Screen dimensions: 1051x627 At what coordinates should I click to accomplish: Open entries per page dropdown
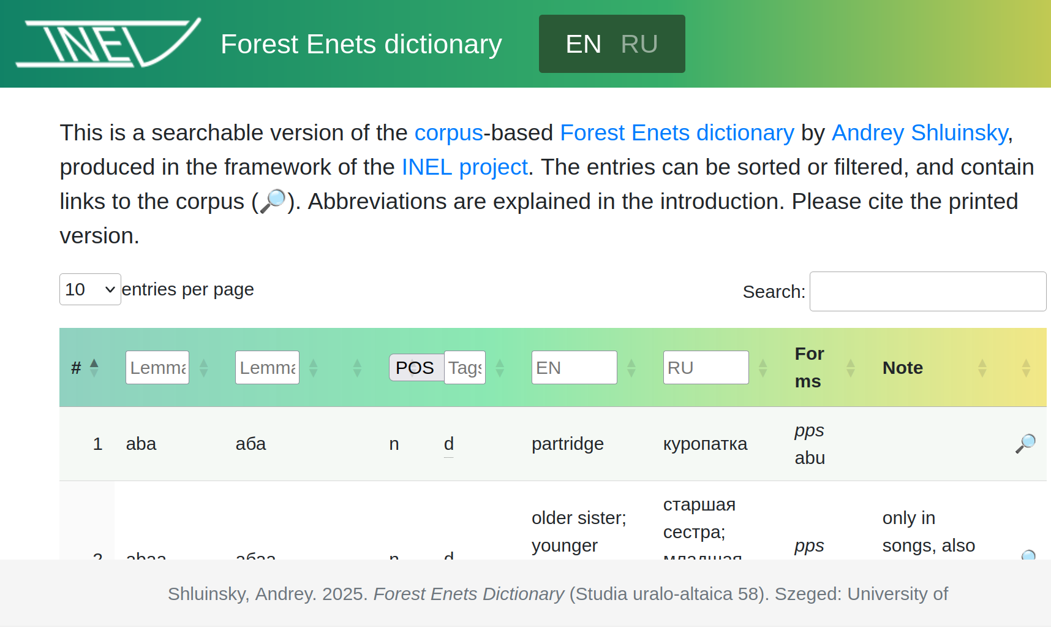(90, 289)
